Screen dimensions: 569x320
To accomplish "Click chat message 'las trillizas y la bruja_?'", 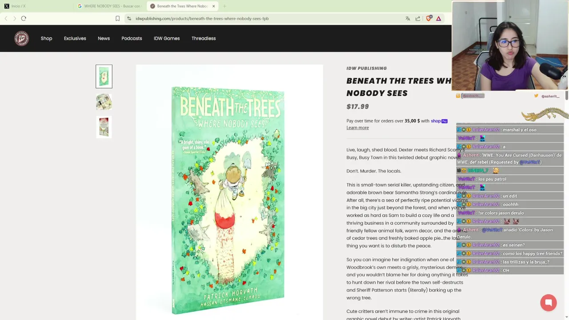I will [x=526, y=262].
